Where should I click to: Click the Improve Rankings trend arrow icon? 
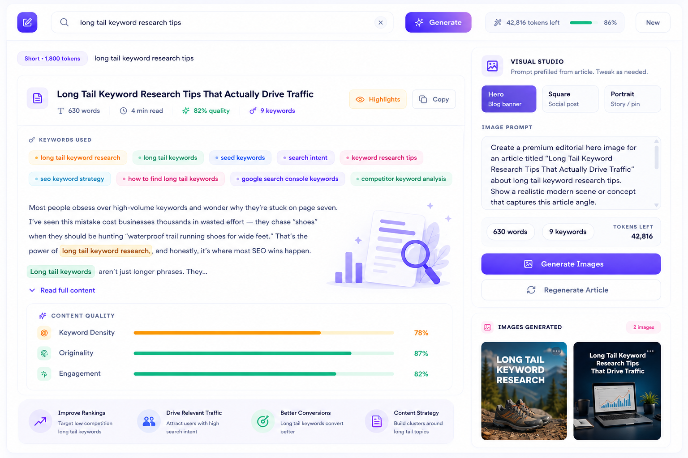coord(40,421)
